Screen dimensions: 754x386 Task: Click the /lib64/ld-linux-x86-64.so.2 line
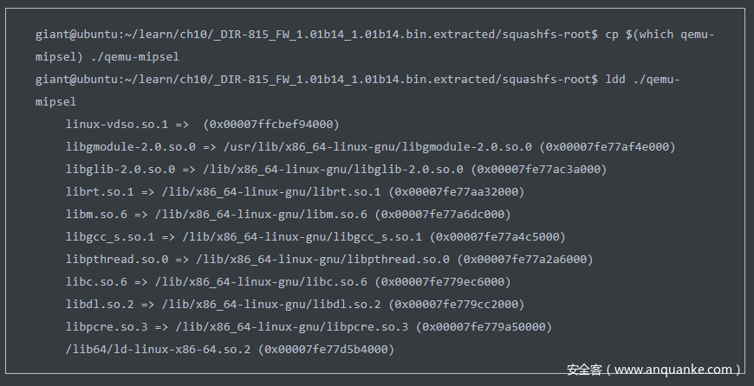click(x=230, y=350)
